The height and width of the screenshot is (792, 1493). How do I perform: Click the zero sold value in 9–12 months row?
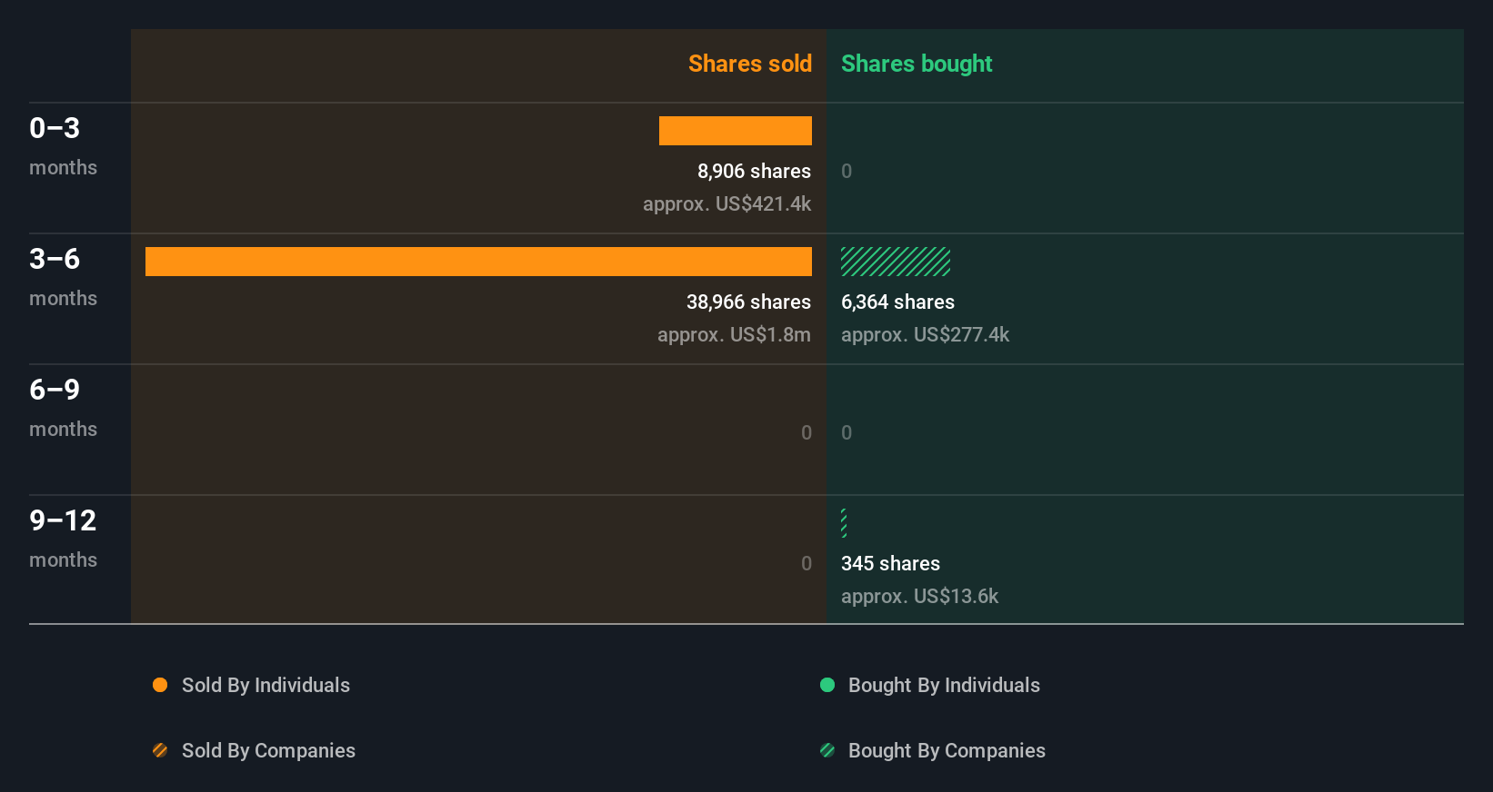pyautogui.click(x=807, y=563)
